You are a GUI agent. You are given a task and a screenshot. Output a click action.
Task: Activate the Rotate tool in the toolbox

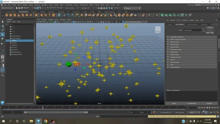click(x=2, y=39)
